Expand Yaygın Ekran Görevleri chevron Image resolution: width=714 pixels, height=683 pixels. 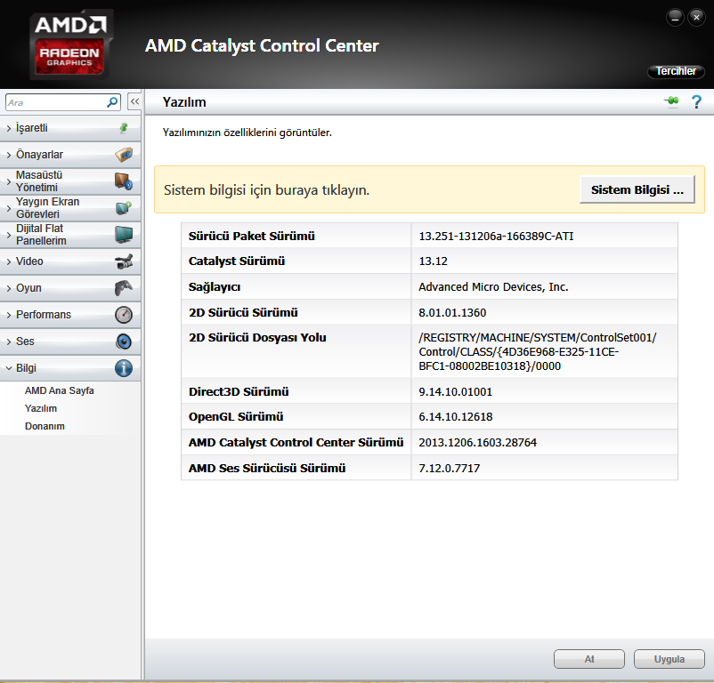9,208
